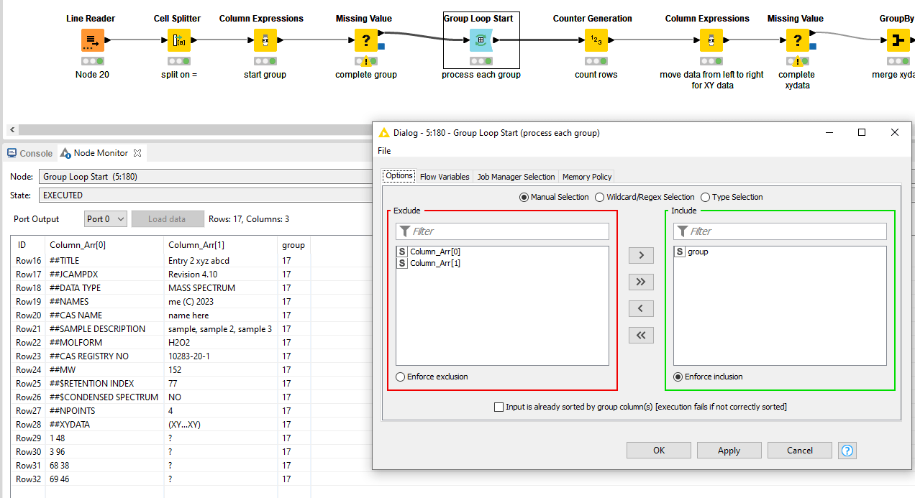915x498 pixels.
Task: Click the (XY...XY) cell
Action: pos(220,425)
